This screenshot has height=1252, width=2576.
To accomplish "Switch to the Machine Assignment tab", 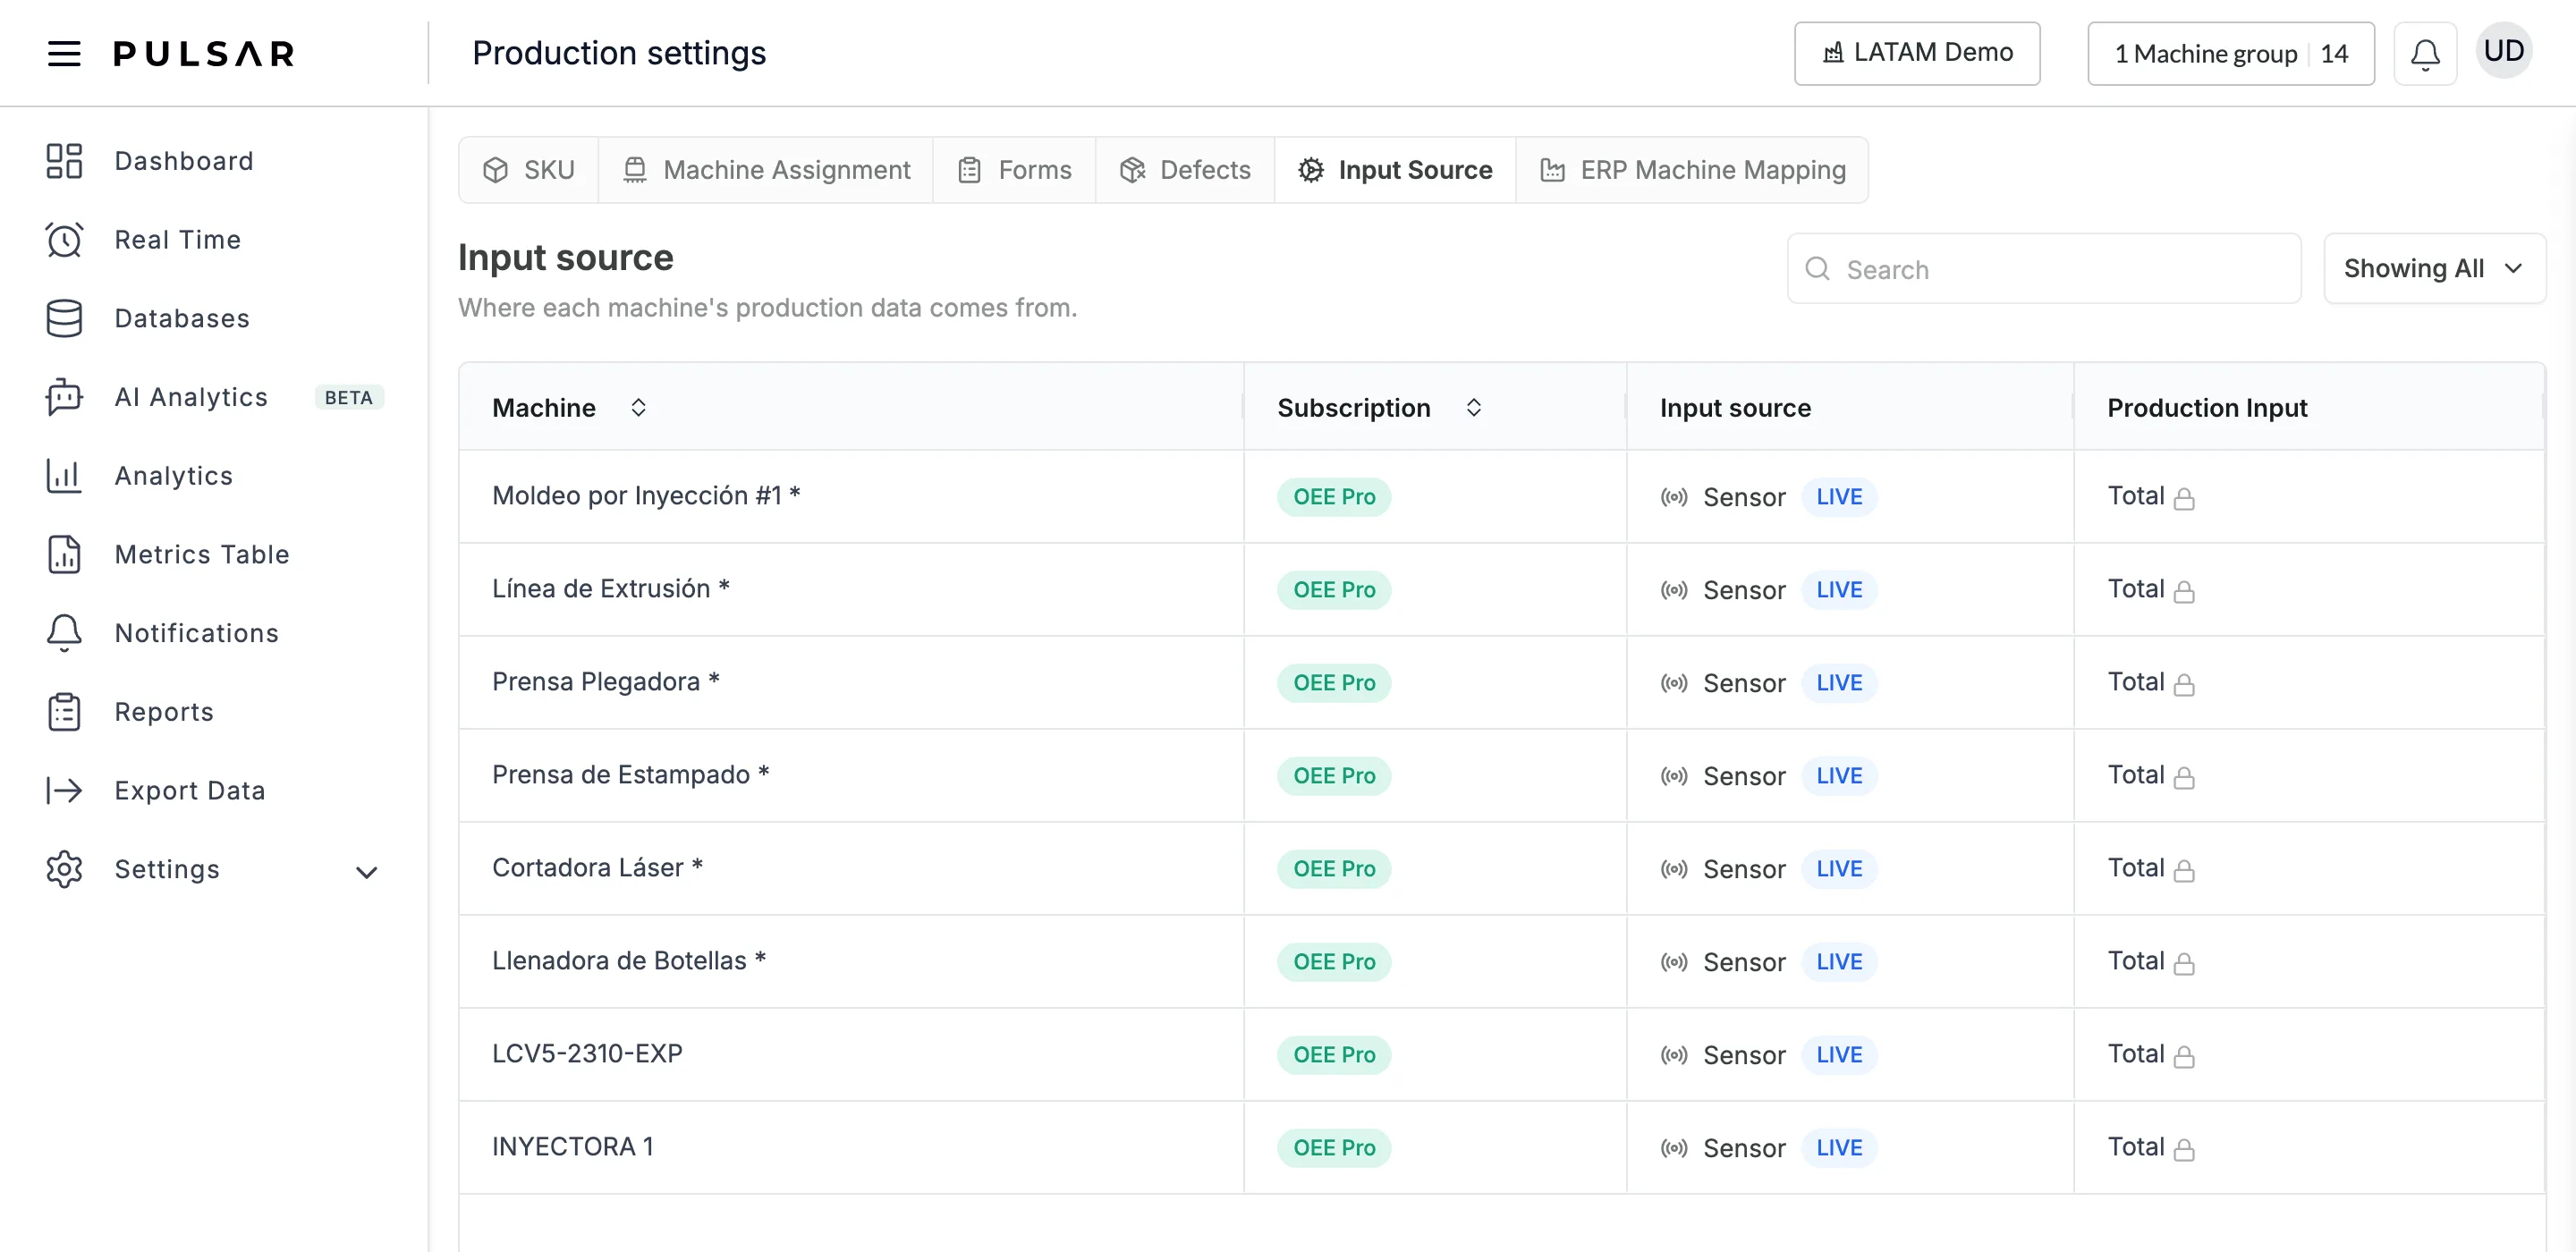I will click(x=766, y=170).
